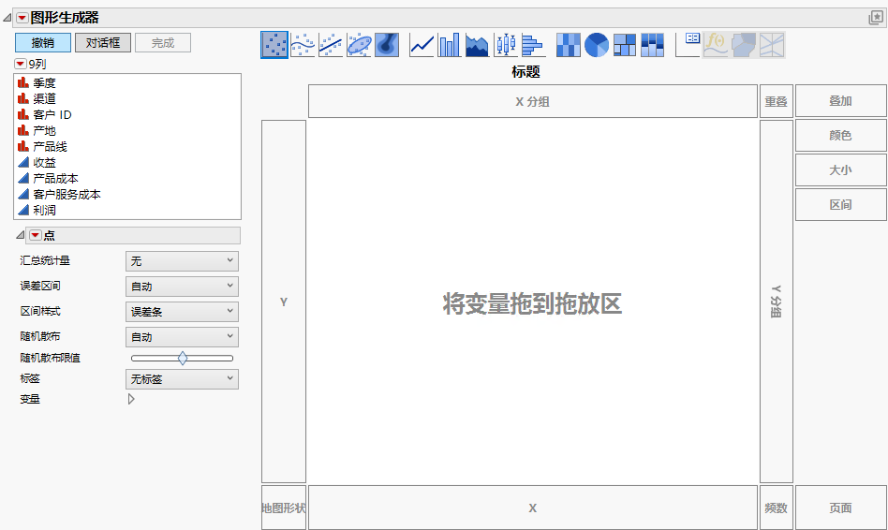The height and width of the screenshot is (530, 888).
Task: Open the 点 red triangle menu
Action: click(36, 235)
